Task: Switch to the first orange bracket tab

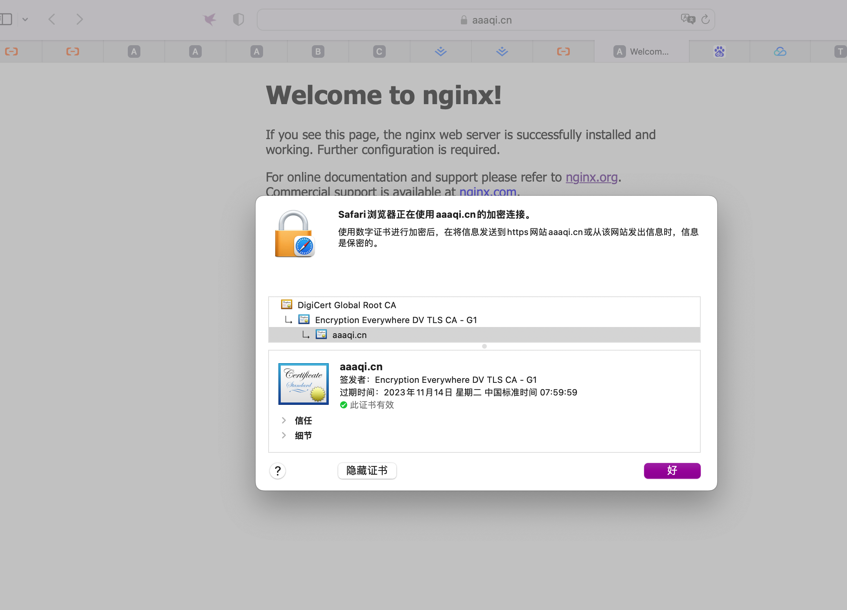Action: (11, 51)
